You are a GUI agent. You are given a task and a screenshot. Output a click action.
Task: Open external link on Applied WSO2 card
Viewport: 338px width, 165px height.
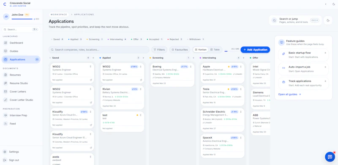pyautogui.click(x=141, y=80)
